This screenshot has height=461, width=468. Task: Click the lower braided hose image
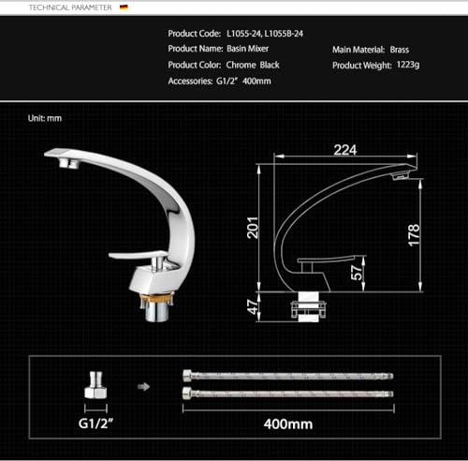click(x=288, y=393)
